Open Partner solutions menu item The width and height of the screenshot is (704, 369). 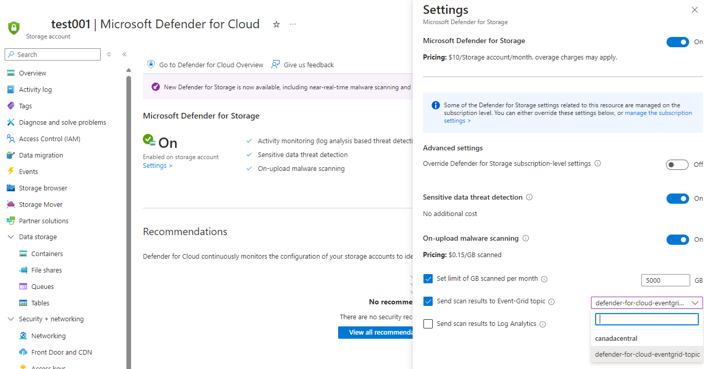[44, 221]
